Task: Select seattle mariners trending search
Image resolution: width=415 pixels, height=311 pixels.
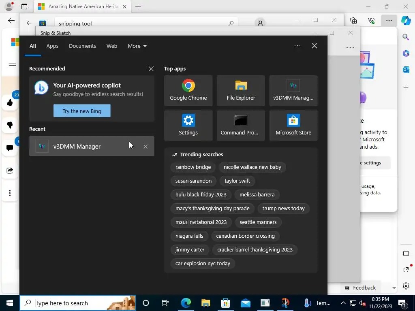Action: (x=258, y=222)
